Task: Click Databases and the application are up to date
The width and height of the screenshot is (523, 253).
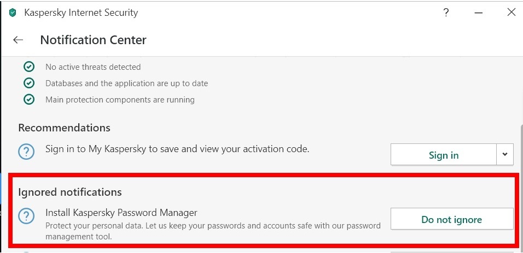Action: point(127,83)
